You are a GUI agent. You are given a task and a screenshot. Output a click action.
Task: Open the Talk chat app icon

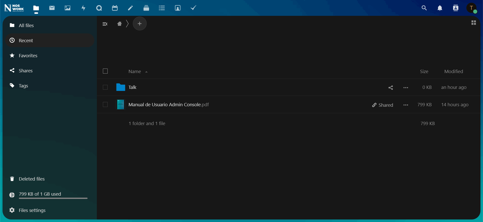[x=99, y=8]
